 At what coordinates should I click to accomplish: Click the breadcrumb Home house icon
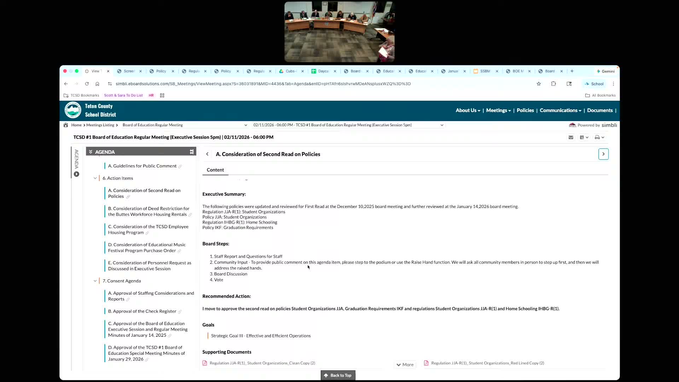pos(66,125)
